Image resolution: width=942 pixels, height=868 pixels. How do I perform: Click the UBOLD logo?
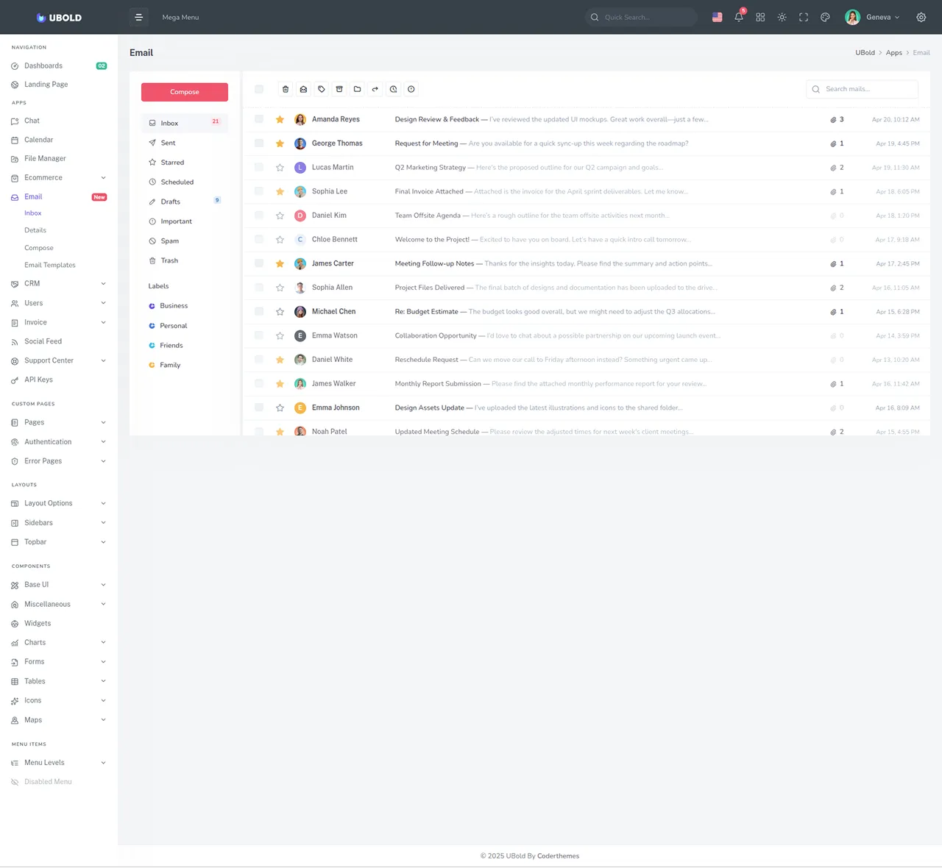click(x=59, y=17)
